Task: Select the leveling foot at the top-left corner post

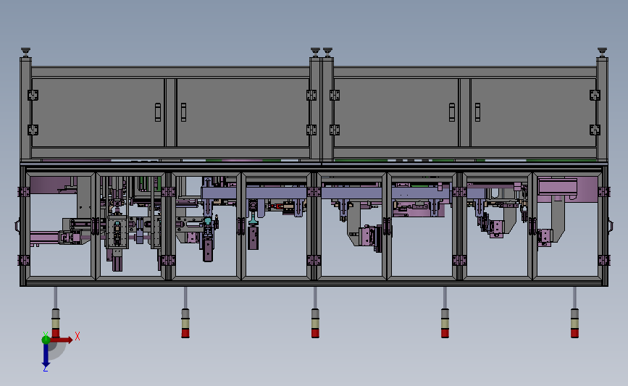Action: [x=25, y=52]
